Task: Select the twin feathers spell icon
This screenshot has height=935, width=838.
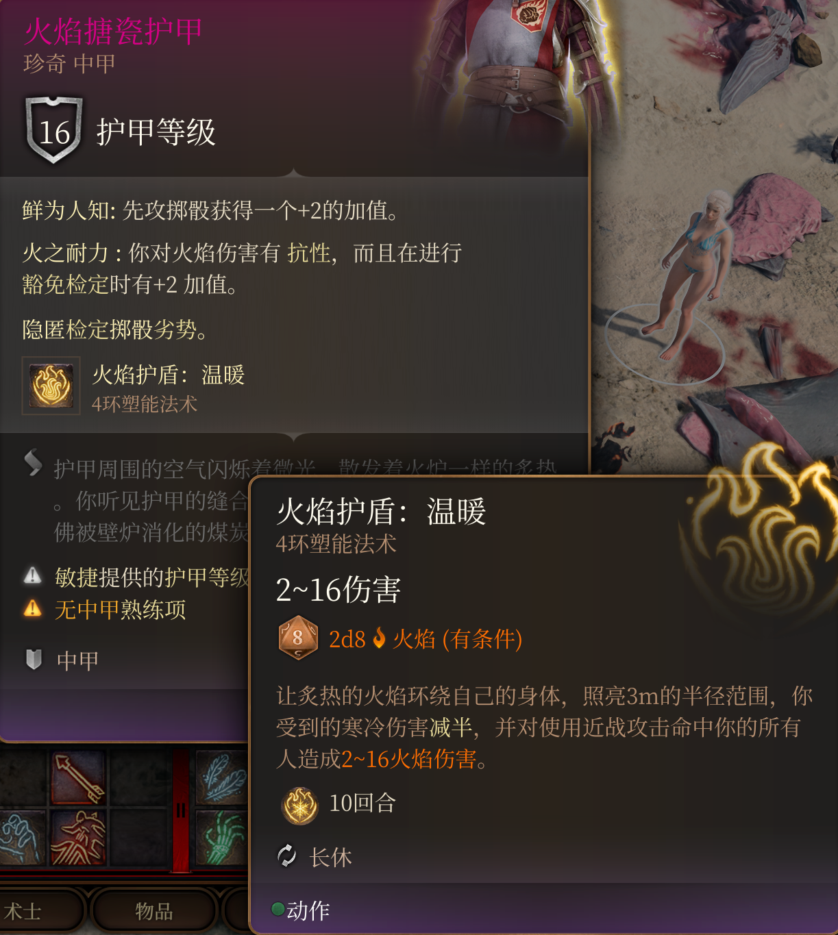Action: 222,777
